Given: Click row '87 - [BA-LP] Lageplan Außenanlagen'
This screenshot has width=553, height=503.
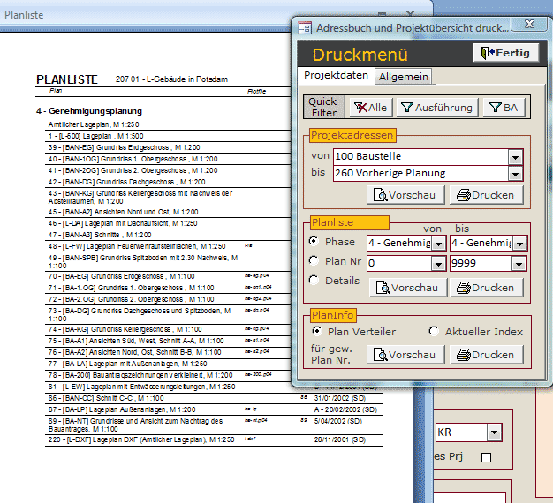Looking at the screenshot, I should pos(122,410).
